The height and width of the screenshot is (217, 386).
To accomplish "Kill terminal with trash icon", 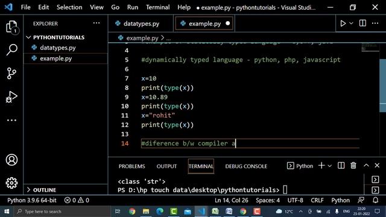I will [x=353, y=166].
